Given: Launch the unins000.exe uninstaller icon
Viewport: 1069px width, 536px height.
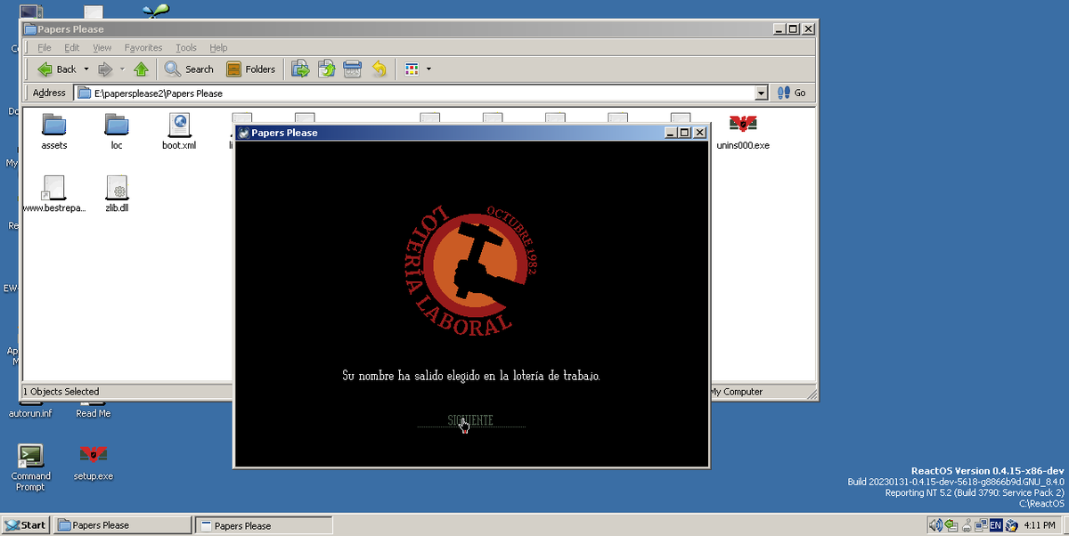Looking at the screenshot, I should (742, 125).
